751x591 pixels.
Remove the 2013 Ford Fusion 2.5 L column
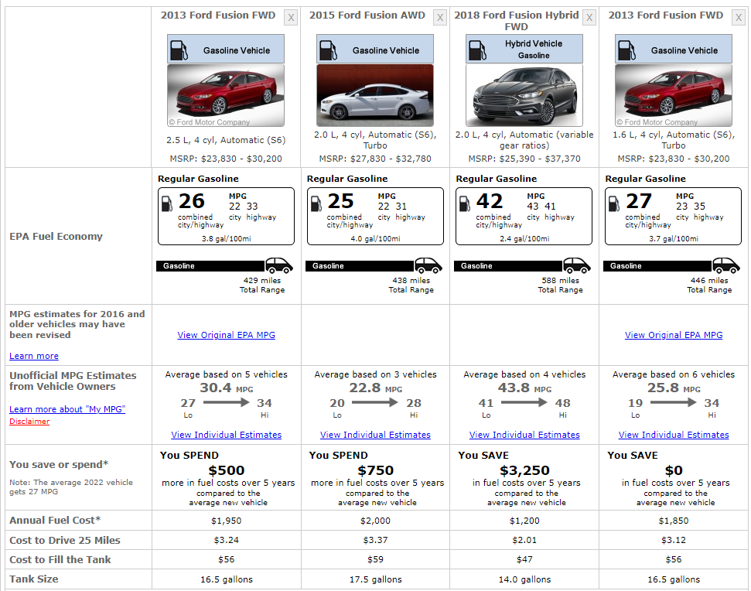pos(291,18)
